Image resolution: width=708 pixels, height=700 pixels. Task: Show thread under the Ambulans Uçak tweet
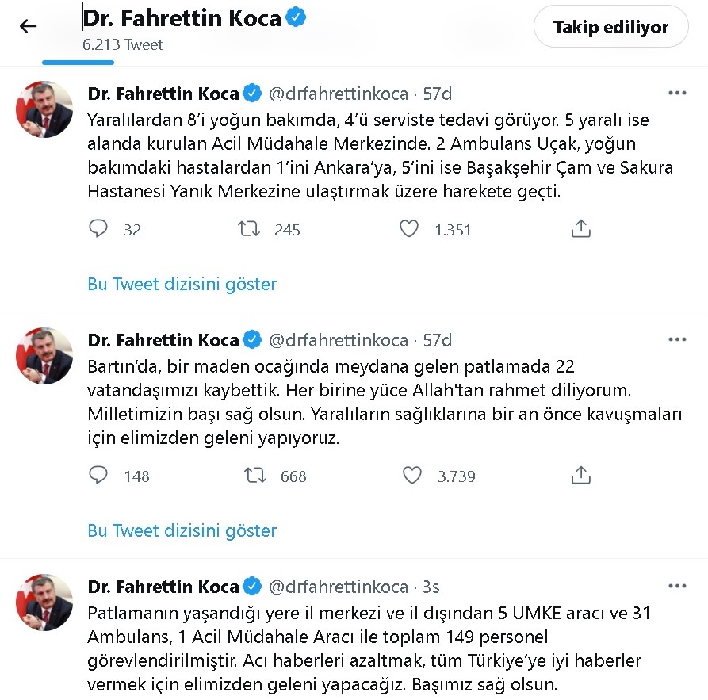(x=182, y=284)
